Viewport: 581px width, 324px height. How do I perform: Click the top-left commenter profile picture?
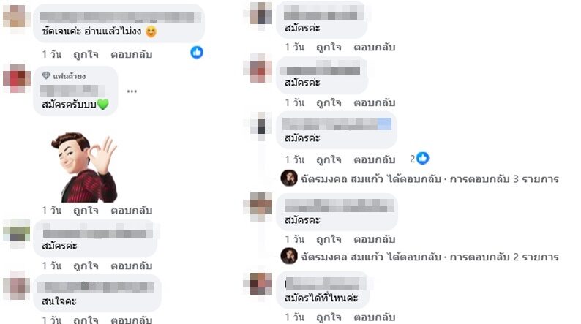(17, 16)
